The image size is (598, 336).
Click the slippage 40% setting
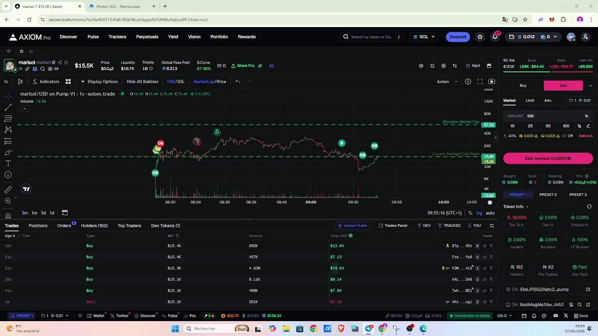click(x=510, y=136)
